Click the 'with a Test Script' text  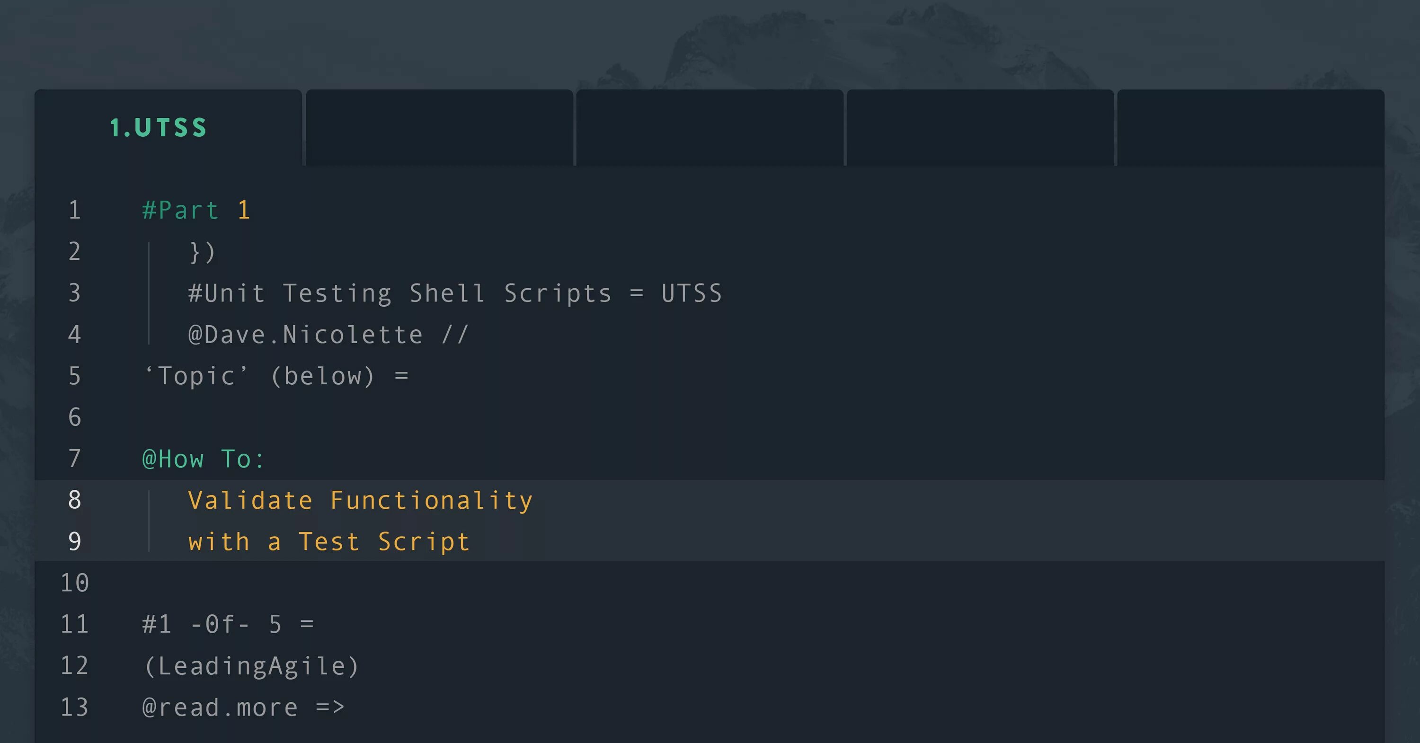329,542
